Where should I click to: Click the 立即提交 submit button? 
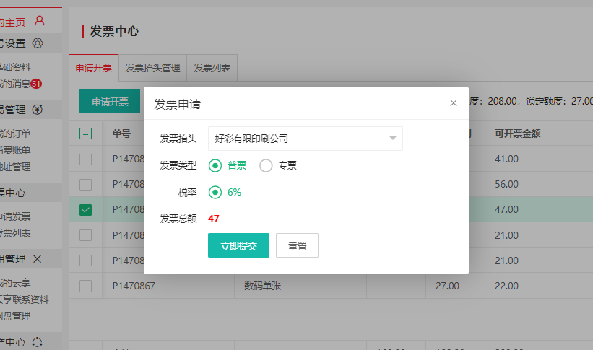(238, 245)
